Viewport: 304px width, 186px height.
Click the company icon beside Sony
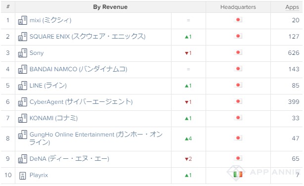point(22,53)
